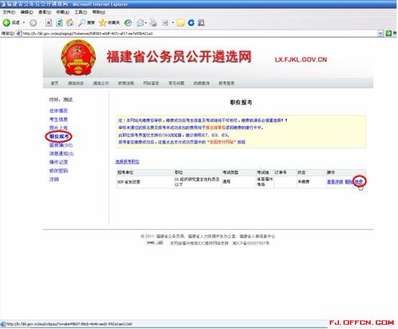Open the 文件(F) menu
398x329 pixels.
click(x=9, y=12)
